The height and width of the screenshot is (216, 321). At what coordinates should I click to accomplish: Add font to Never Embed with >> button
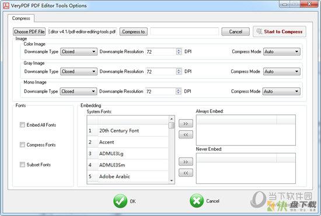click(186, 162)
